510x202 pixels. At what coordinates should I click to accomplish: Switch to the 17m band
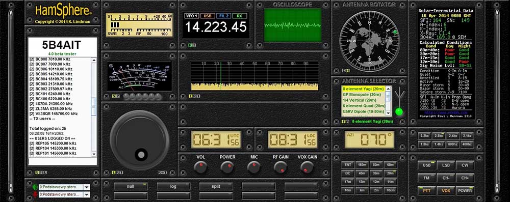[348, 182]
